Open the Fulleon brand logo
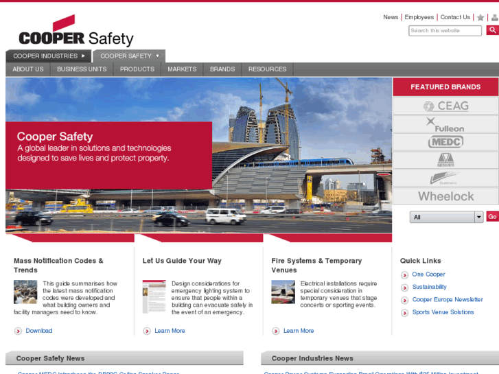Viewport: 499px width, 374px height. [x=445, y=124]
